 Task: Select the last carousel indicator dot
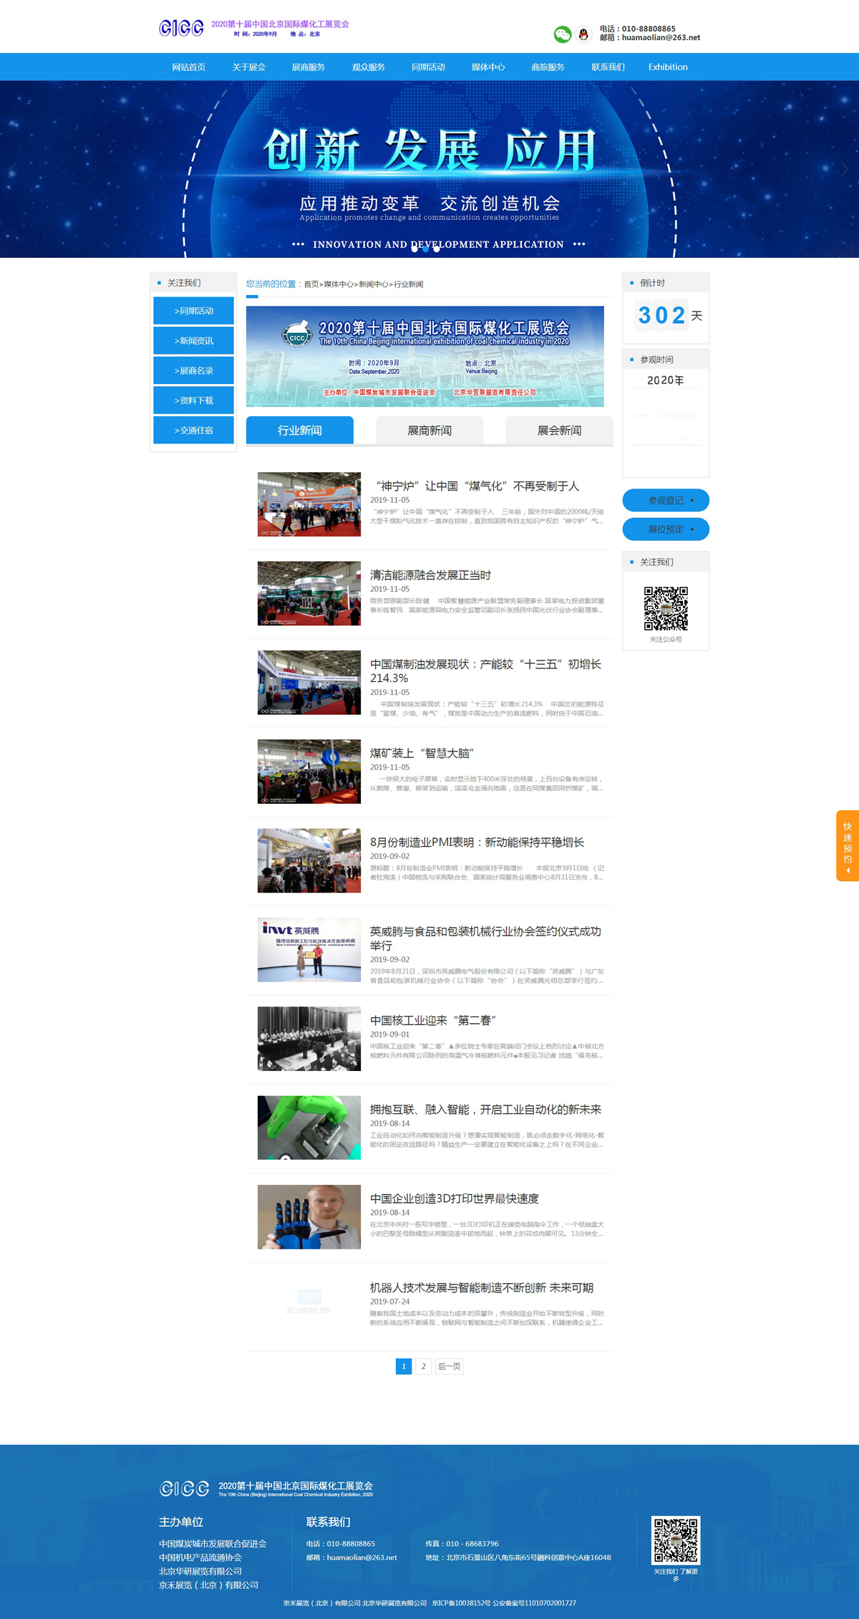point(437,249)
